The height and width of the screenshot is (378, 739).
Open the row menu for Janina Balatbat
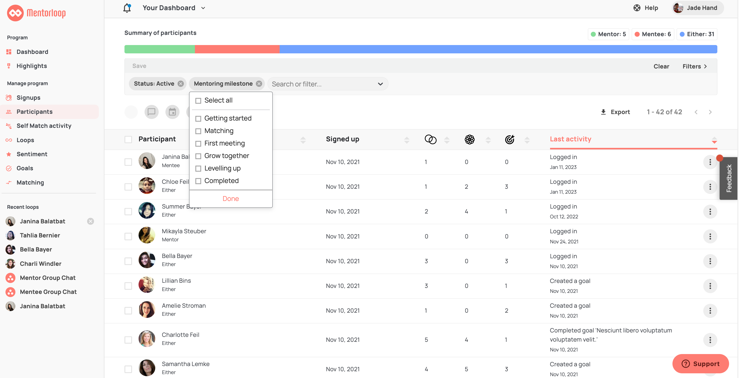pyautogui.click(x=710, y=162)
